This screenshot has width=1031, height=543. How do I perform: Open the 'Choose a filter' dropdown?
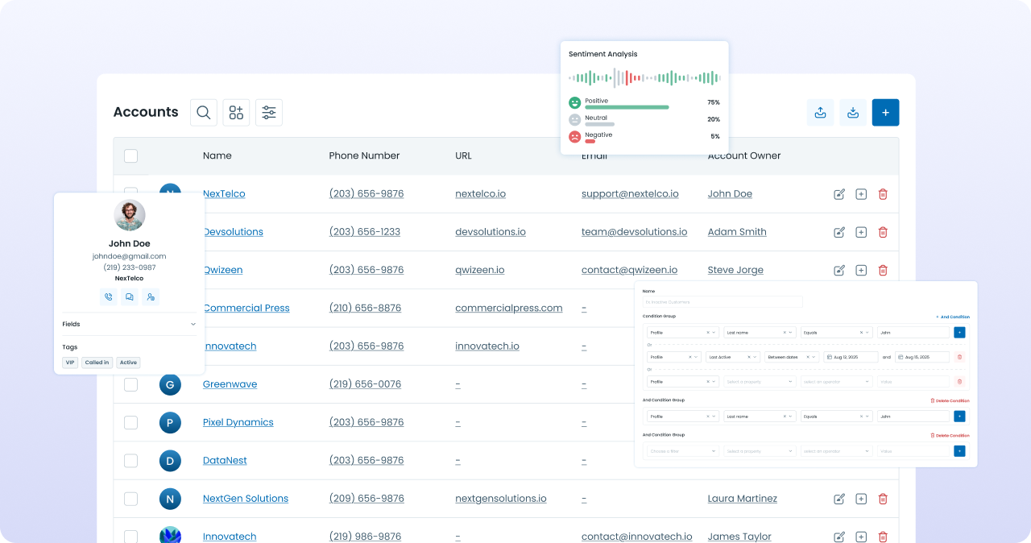point(683,451)
